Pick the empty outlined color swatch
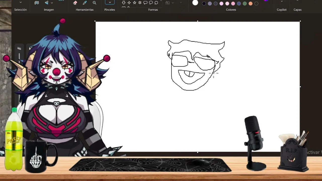 [x=256, y=4]
